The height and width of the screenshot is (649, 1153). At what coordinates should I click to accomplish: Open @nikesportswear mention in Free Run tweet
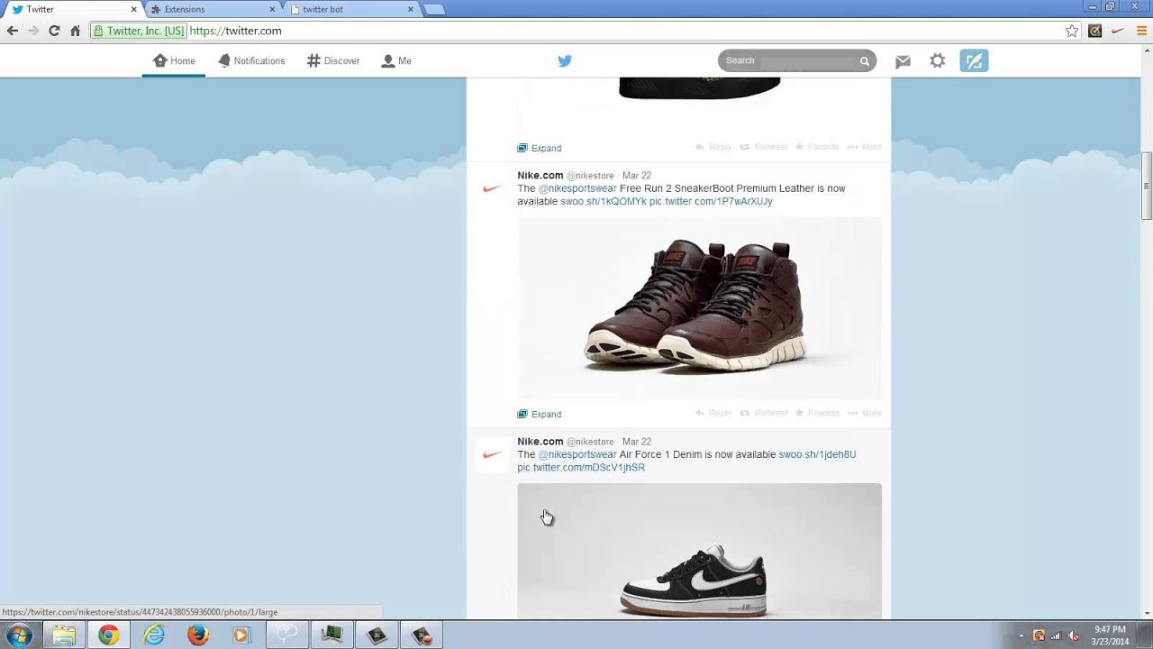(x=577, y=189)
